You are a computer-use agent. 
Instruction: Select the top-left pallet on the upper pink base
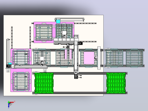(x=44, y=32)
